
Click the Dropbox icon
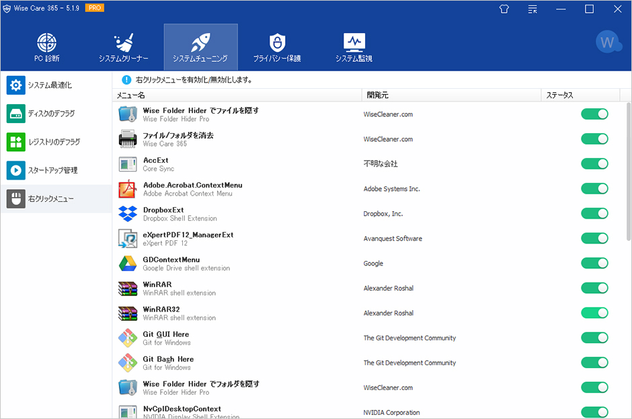click(128, 214)
